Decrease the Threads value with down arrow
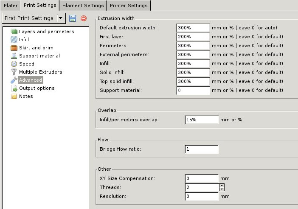Viewport: 298px width, 209px height. 222,189
